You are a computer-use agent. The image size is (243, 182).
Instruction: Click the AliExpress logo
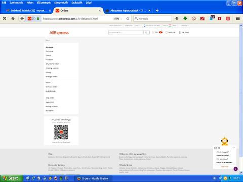click(59, 33)
